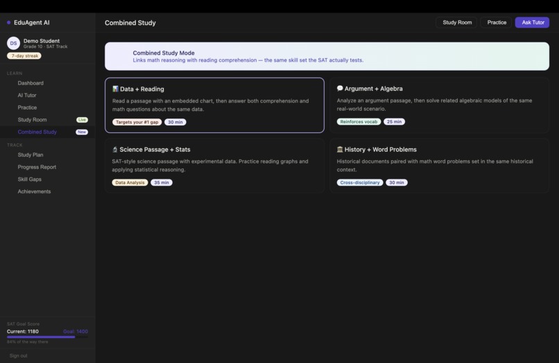Click the bar chart icon on Data + Reading
Screen dimensions: 559x363
click(x=115, y=89)
